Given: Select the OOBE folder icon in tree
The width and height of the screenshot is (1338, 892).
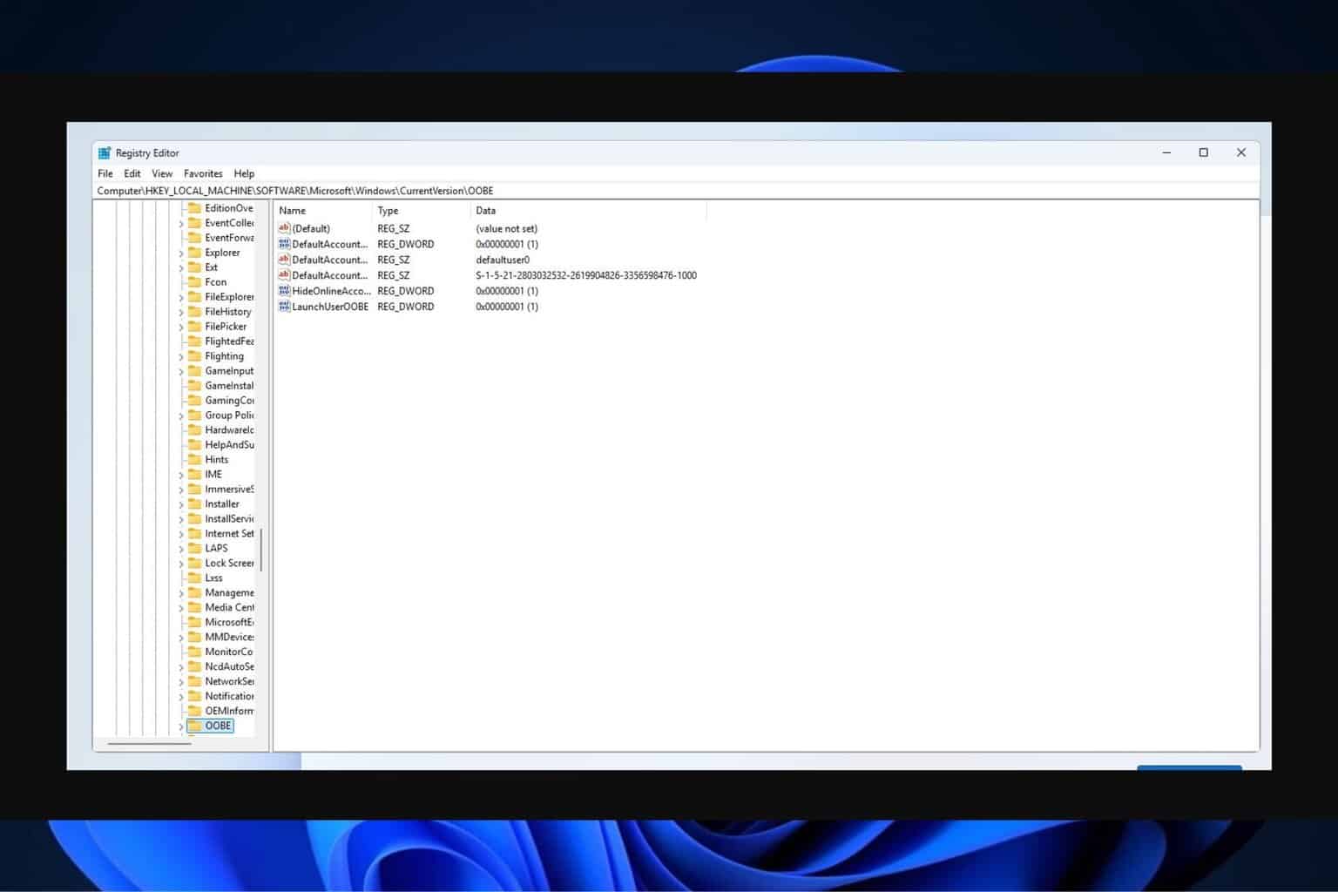Looking at the screenshot, I should click(x=195, y=726).
